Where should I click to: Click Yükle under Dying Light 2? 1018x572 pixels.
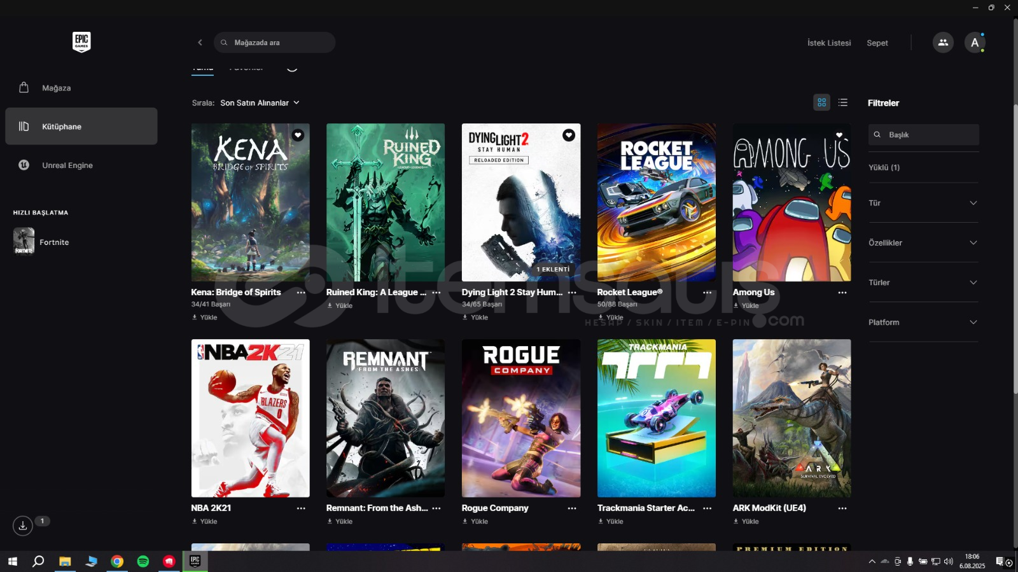pos(475,317)
